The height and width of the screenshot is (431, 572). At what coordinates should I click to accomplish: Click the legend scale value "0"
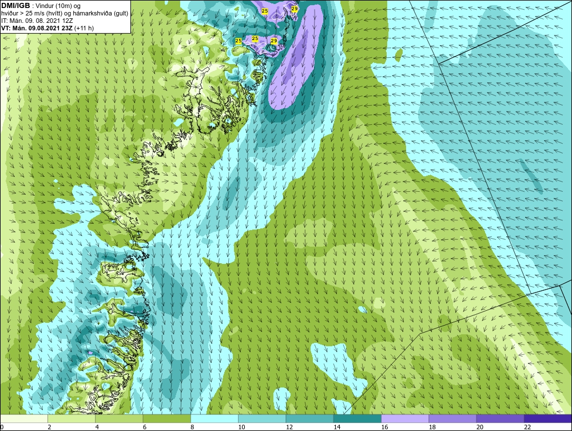tap(2, 427)
